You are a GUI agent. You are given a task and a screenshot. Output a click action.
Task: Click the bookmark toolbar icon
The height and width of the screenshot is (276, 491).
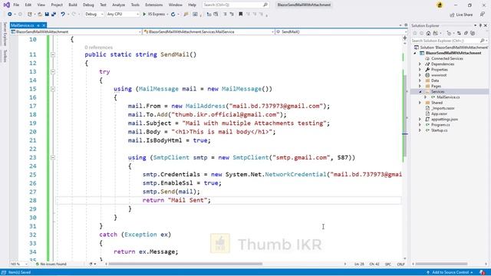click(240, 14)
